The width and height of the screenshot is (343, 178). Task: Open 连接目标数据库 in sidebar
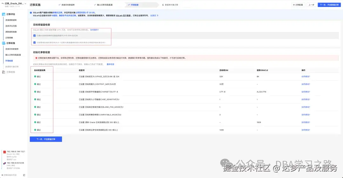point(12,49)
